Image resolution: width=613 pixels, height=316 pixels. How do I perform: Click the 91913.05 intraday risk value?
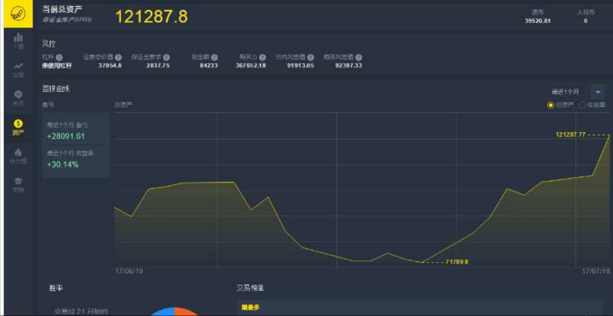[300, 65]
